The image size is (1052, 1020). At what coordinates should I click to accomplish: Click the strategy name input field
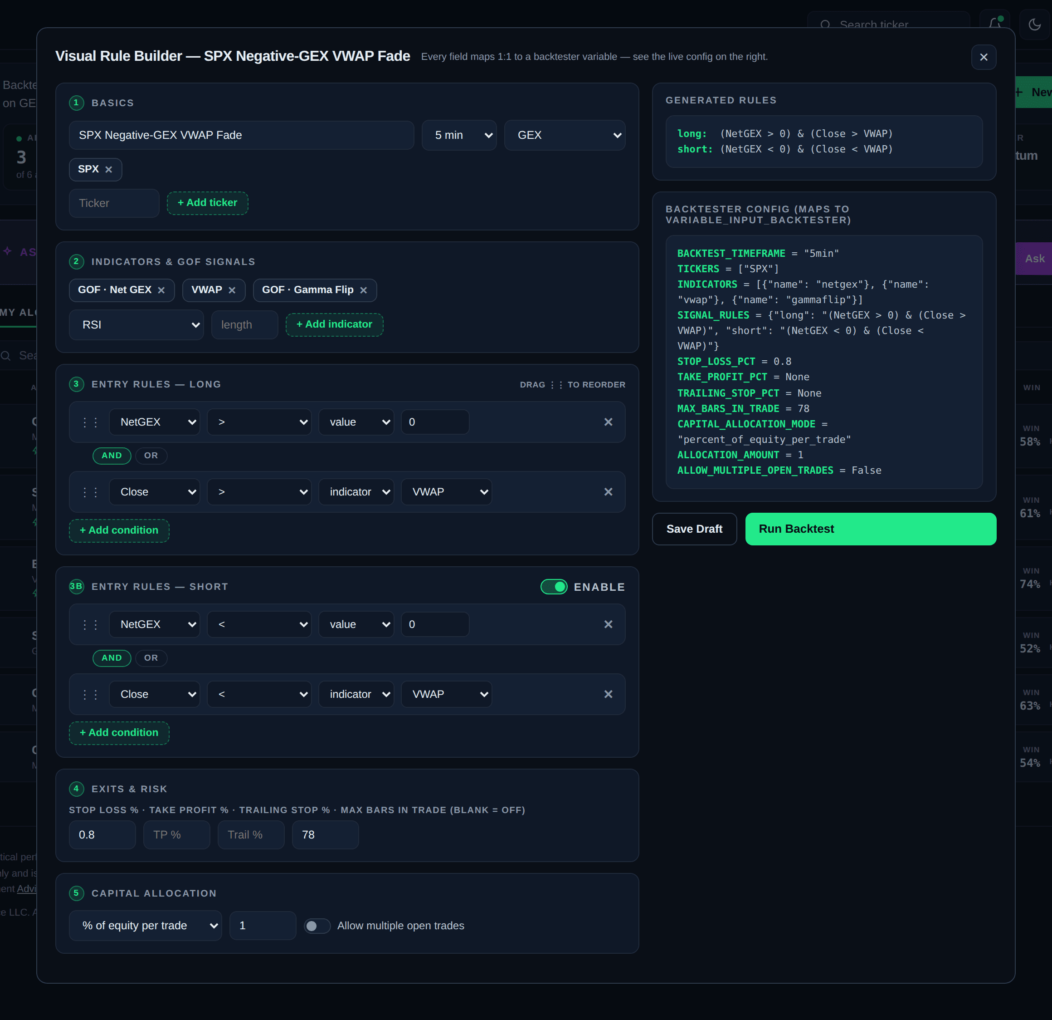(242, 135)
